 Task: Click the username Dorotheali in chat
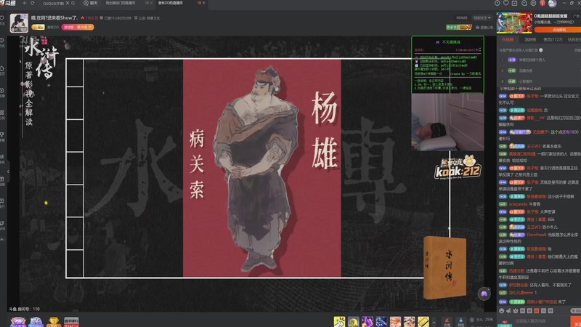click(537, 235)
